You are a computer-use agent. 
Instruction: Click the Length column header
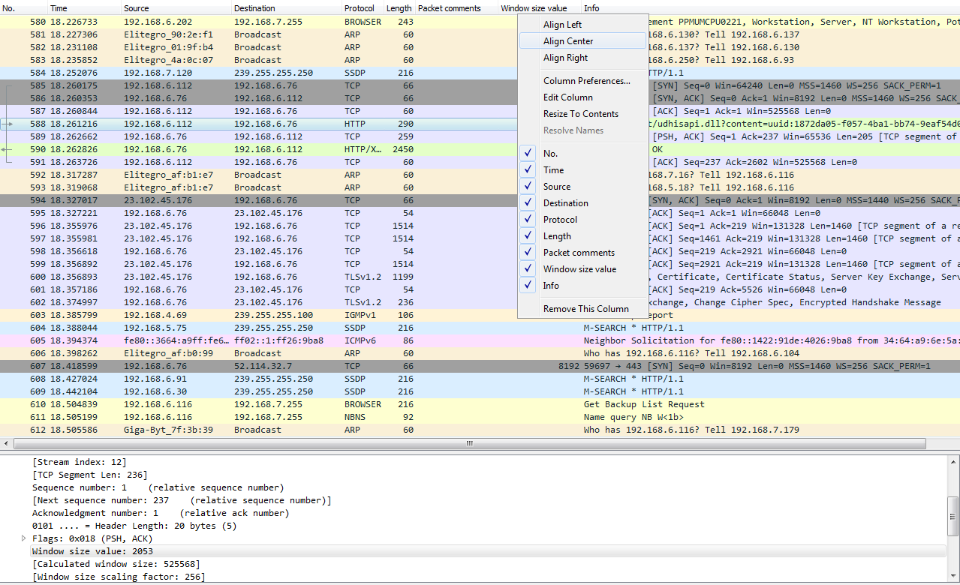[x=399, y=8]
